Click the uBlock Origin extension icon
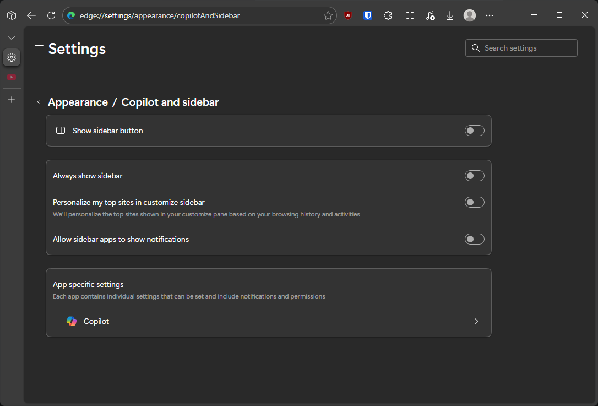This screenshot has width=598, height=406. click(348, 15)
